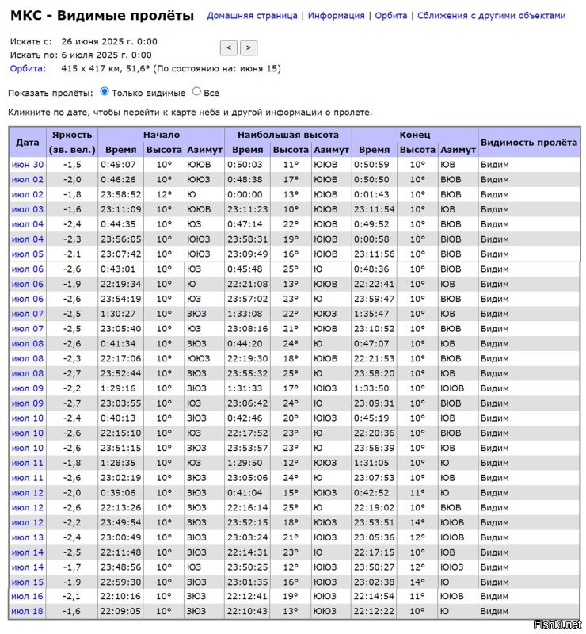The height and width of the screenshot is (634, 586).
Task: Open июл 08 pass starting at 22:17:06
Action: tap(28, 359)
